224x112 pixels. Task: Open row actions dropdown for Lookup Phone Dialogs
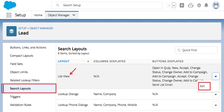tap(216, 105)
